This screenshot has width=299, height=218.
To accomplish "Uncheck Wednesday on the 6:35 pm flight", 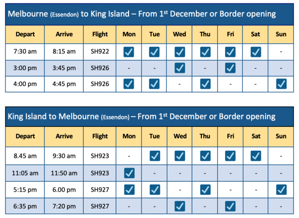I will (x=179, y=205).
